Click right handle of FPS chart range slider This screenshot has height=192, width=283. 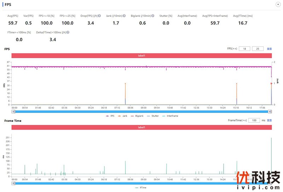pos(270,111)
